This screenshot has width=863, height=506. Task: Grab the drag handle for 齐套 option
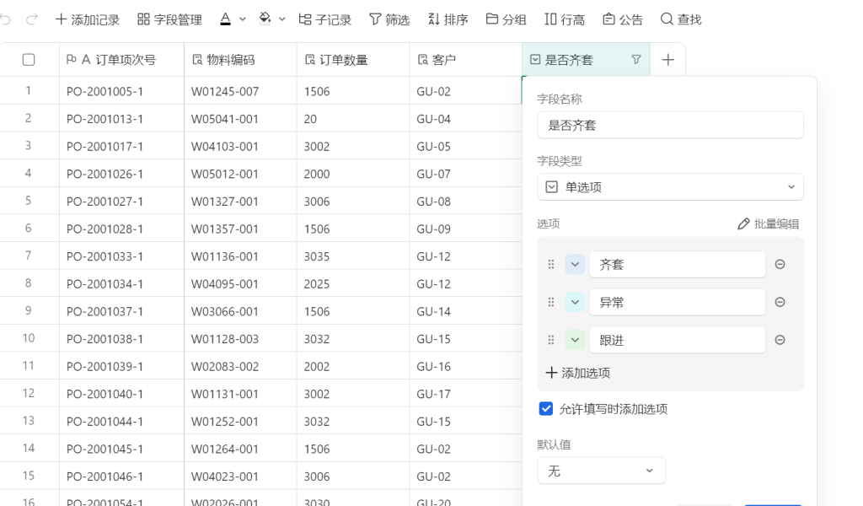click(551, 264)
